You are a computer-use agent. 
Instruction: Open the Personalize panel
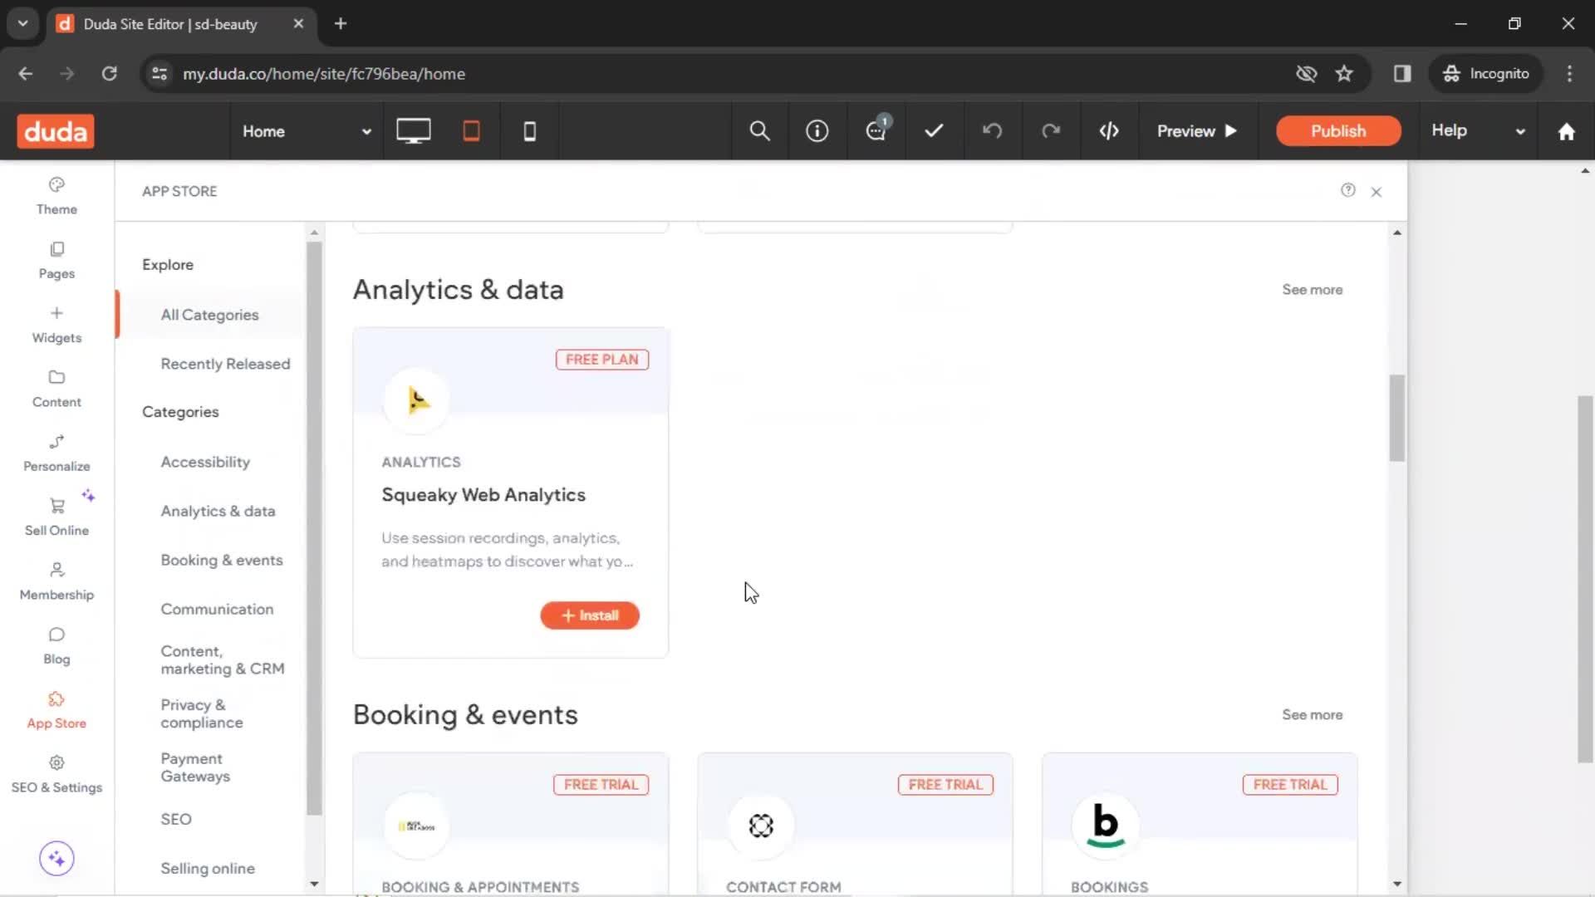56,453
